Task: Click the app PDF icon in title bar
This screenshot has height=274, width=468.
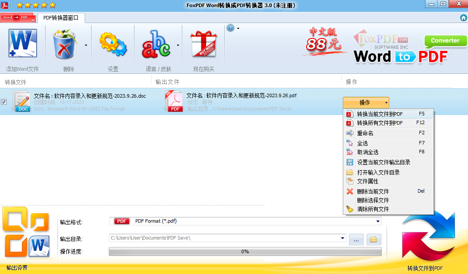Action: (x=4, y=5)
